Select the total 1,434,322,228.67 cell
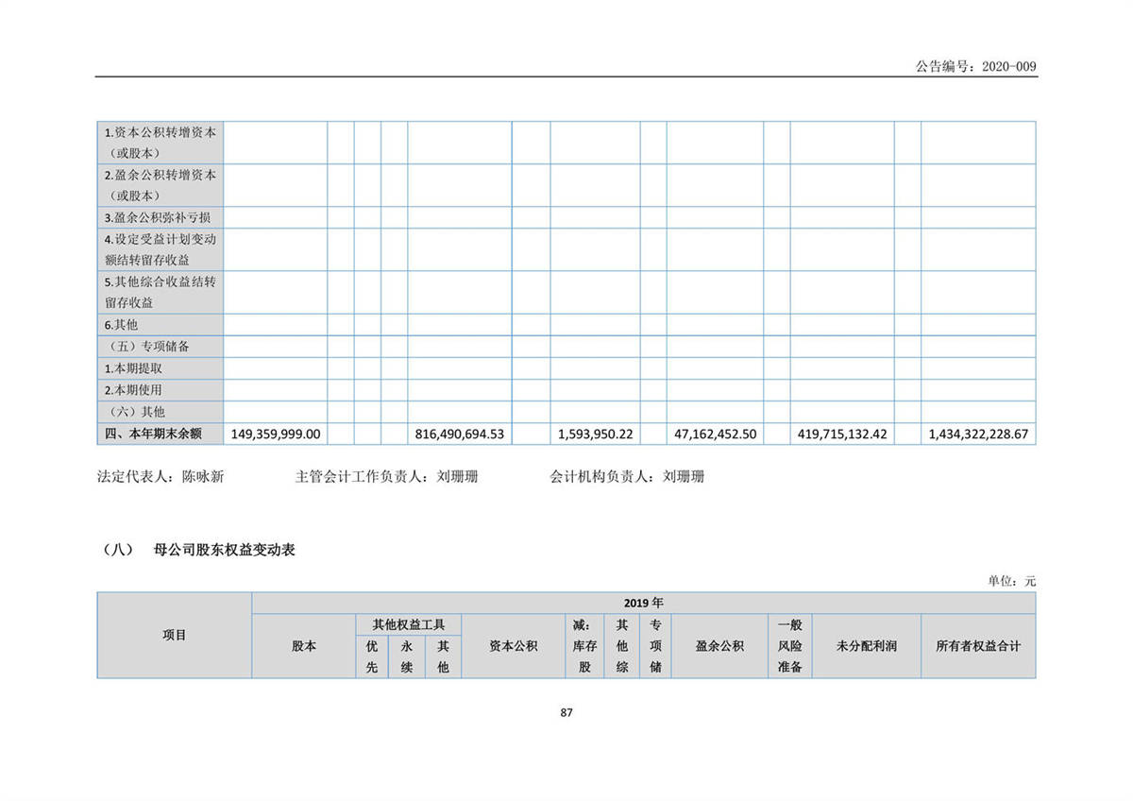The image size is (1133, 801). point(977,435)
